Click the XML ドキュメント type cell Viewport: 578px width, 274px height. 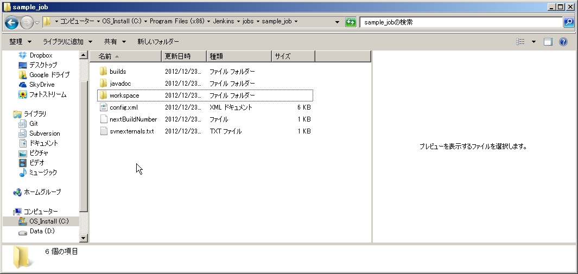point(231,107)
